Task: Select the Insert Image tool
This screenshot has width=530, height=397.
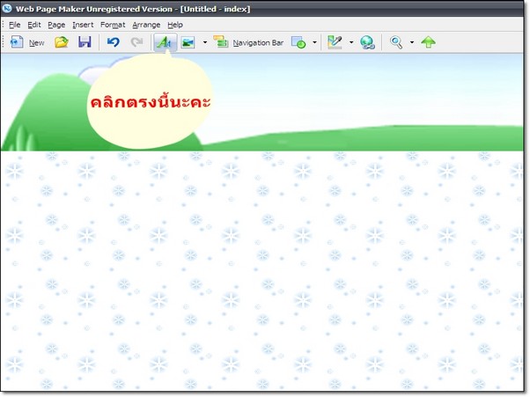Action: 188,42
